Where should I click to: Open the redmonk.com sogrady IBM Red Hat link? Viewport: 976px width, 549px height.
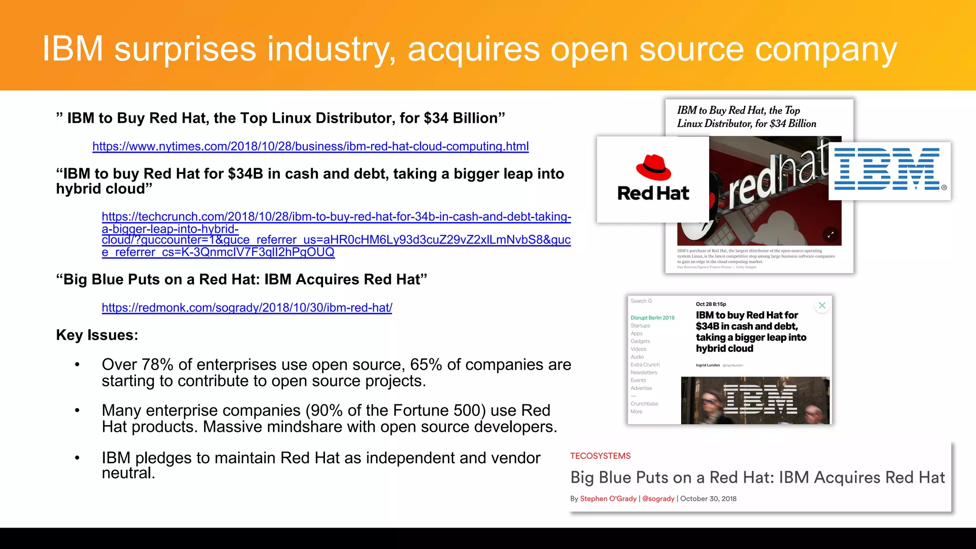click(x=247, y=308)
